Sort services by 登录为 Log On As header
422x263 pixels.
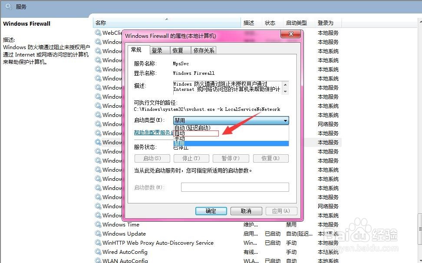pos(328,23)
